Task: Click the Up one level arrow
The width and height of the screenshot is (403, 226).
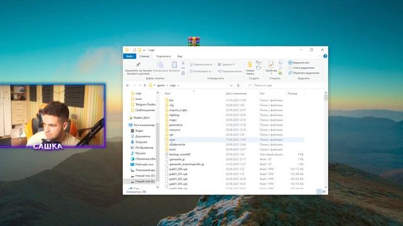Action: click(145, 85)
